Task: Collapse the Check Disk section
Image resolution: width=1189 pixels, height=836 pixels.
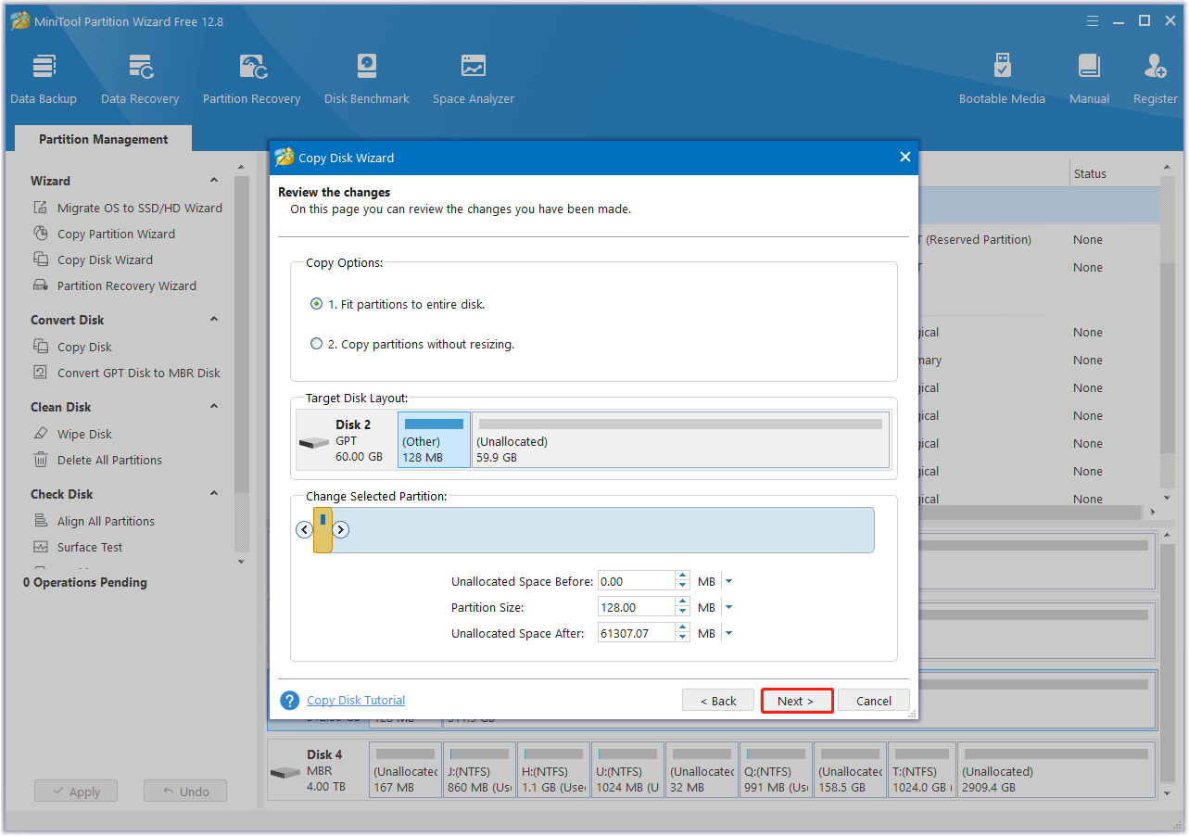Action: 214,494
